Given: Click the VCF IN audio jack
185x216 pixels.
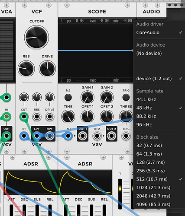Looking at the screenshot, I should (x=24, y=136).
